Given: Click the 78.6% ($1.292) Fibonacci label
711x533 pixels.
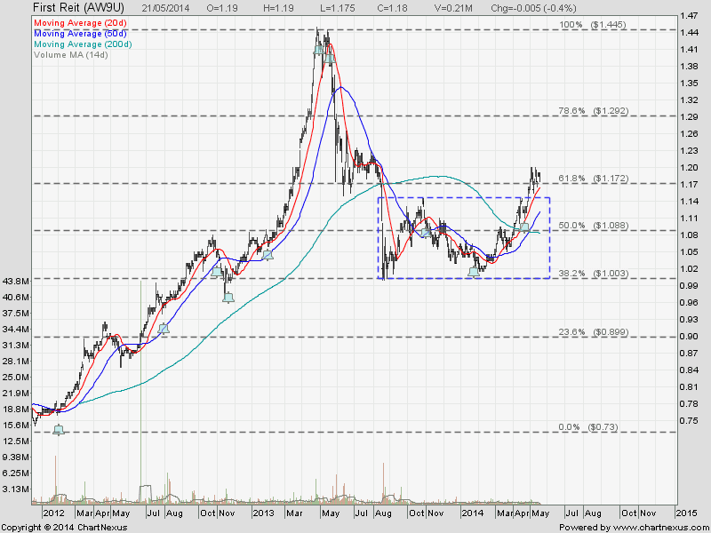Looking at the screenshot, I should (593, 111).
